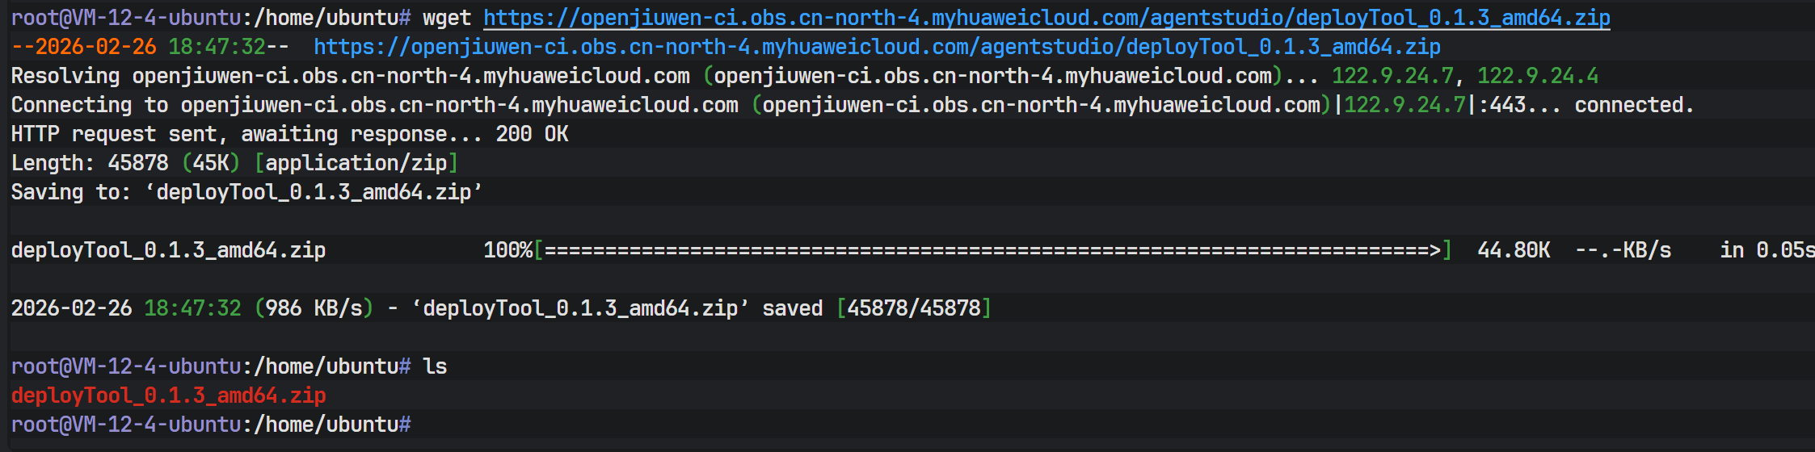Screen dimensions: 1815x452
Task: Click the 44.80K downloaded size
Action: pyautogui.click(x=1513, y=250)
